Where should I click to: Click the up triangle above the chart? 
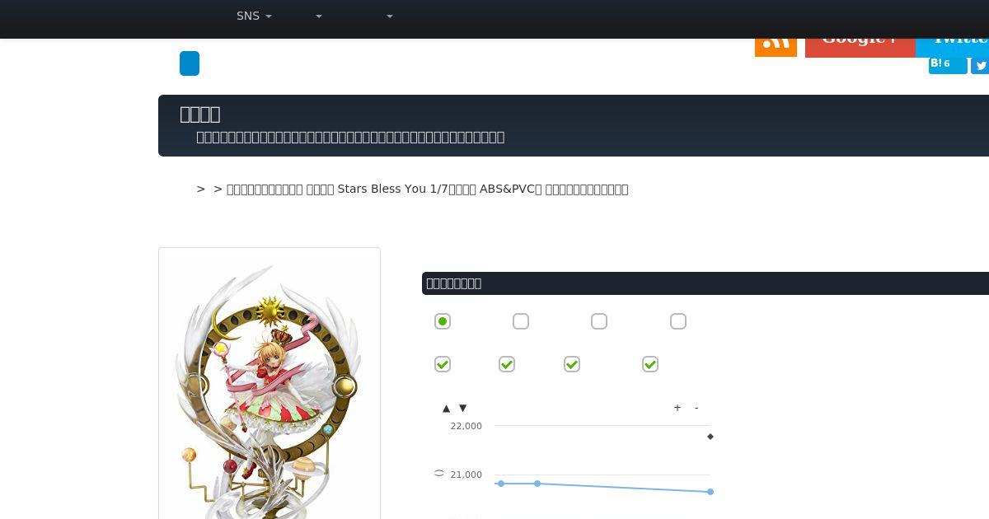click(447, 408)
